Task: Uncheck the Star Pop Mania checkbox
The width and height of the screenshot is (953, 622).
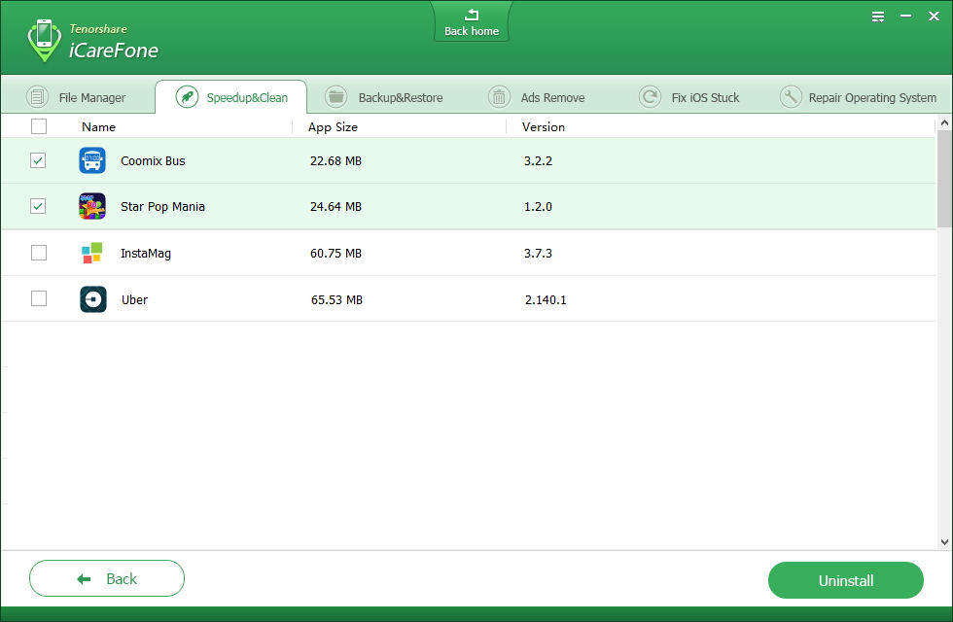Action: [38, 206]
